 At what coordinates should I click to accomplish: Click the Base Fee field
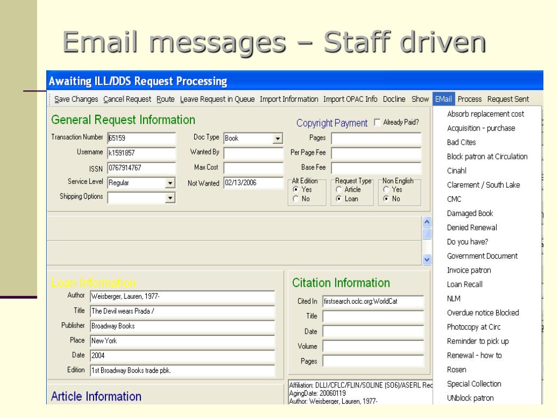(x=376, y=168)
